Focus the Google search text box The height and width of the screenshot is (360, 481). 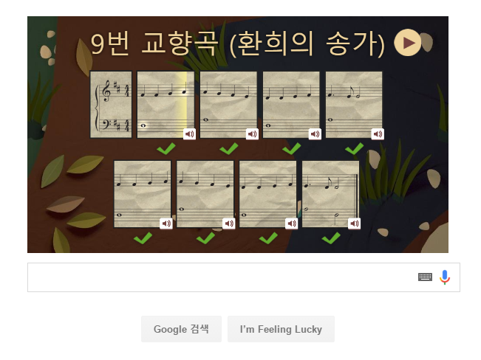pos(221,277)
